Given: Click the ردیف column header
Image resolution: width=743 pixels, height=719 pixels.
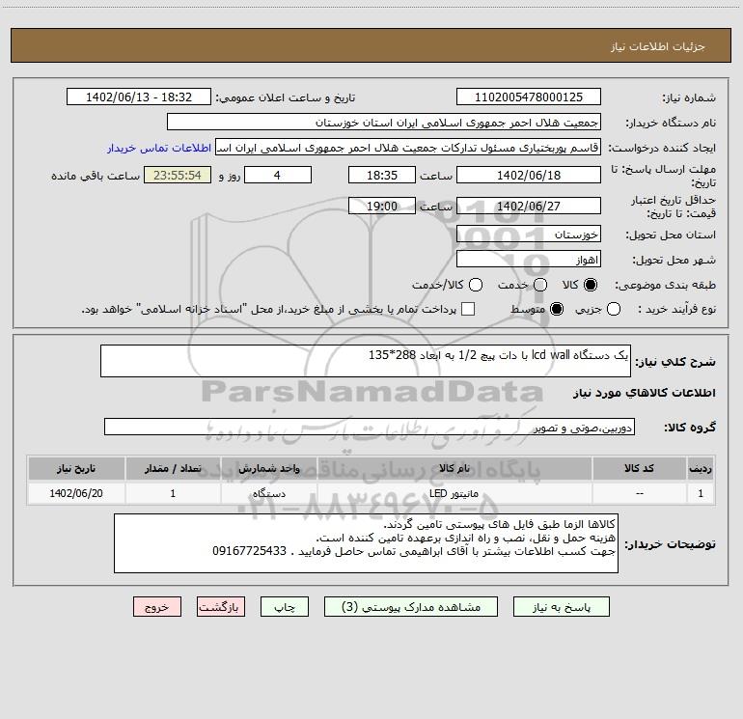Looking at the screenshot, I should [x=701, y=468].
